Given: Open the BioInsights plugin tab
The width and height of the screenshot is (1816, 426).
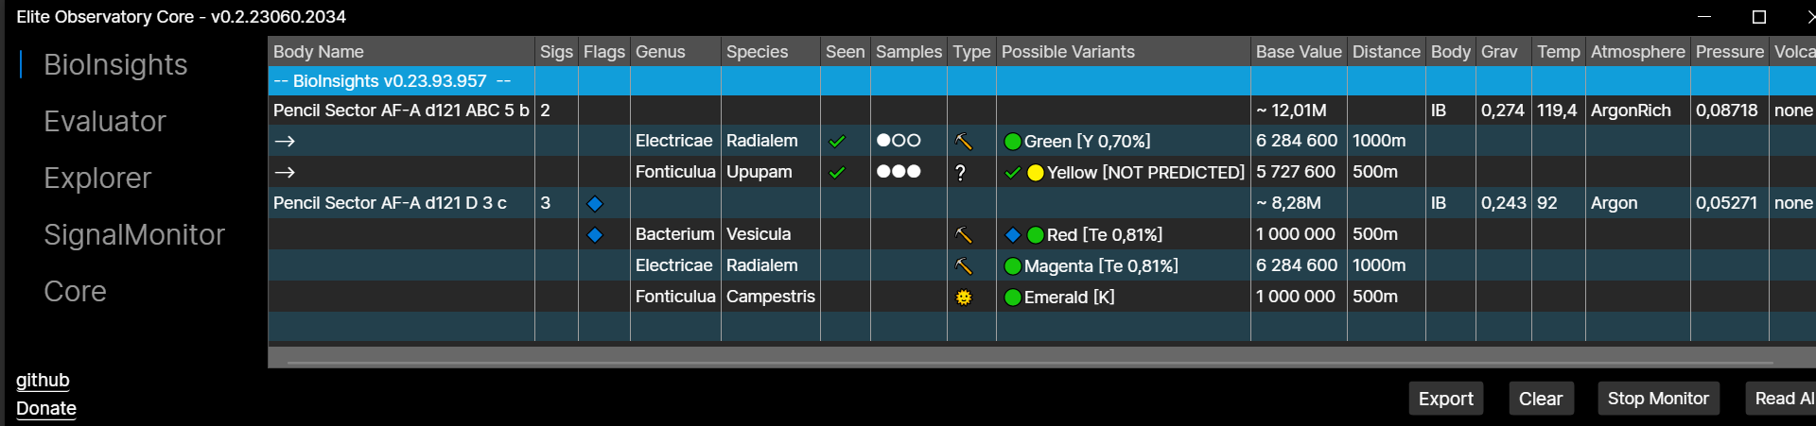Looking at the screenshot, I should coord(115,64).
